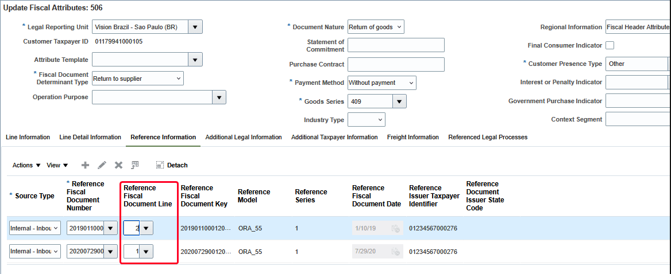The width and height of the screenshot is (671, 274).
Task: Toggle the Final Consumer Indicator checkbox
Action: (610, 45)
